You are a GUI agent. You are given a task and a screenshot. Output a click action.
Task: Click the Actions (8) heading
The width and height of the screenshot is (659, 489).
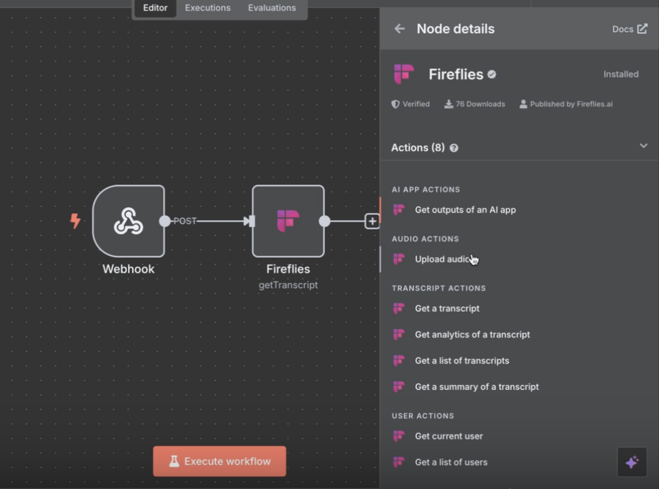[418, 148]
